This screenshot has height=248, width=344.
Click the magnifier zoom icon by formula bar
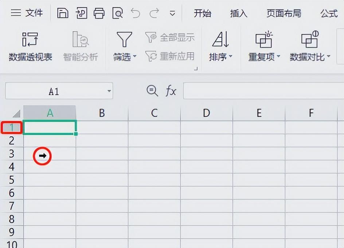click(152, 91)
